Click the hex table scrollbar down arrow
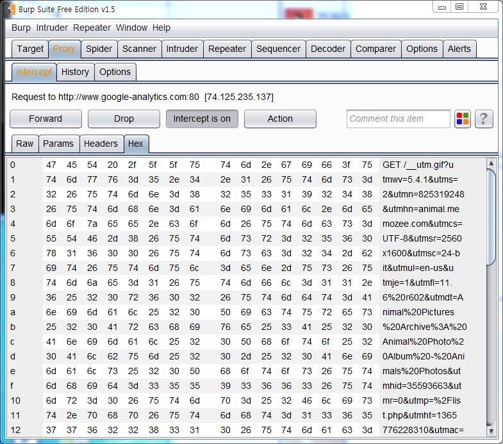Viewport: 503px width, 444px height. tap(491, 431)
